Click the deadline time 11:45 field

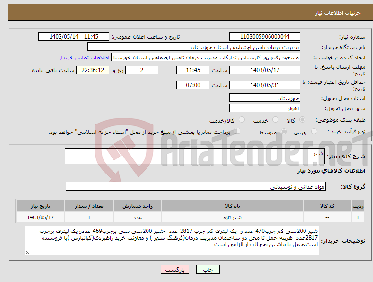coord(193,70)
